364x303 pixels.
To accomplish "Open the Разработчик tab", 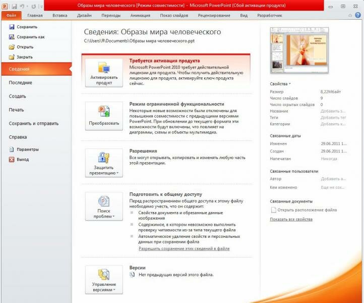I will coord(270,16).
